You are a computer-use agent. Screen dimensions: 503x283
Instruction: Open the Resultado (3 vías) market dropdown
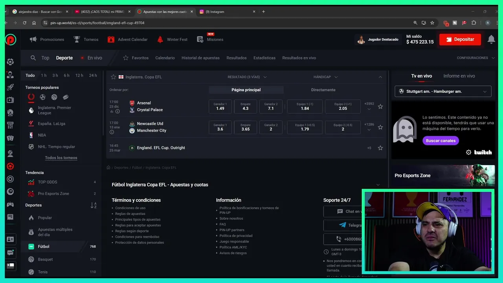point(247,77)
